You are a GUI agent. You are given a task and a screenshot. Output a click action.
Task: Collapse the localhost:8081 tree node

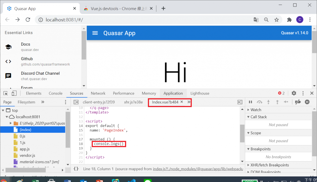point(7,117)
